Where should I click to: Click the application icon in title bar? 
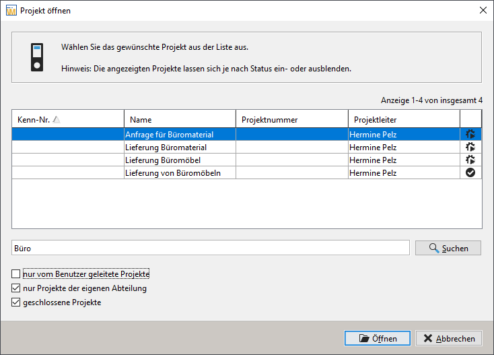click(x=11, y=11)
